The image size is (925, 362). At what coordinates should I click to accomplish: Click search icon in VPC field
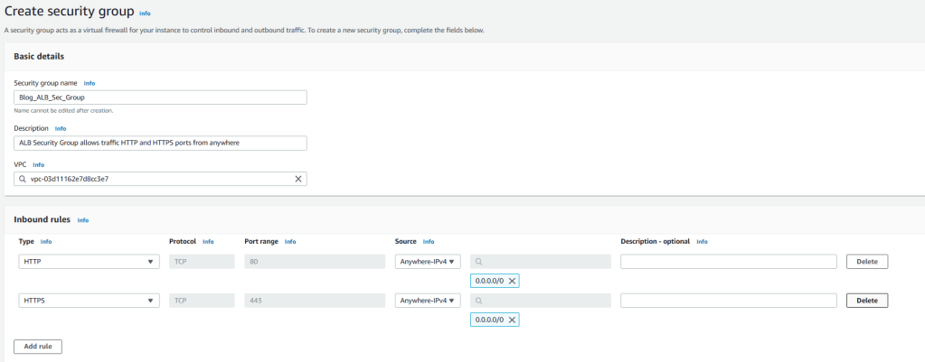[22, 179]
